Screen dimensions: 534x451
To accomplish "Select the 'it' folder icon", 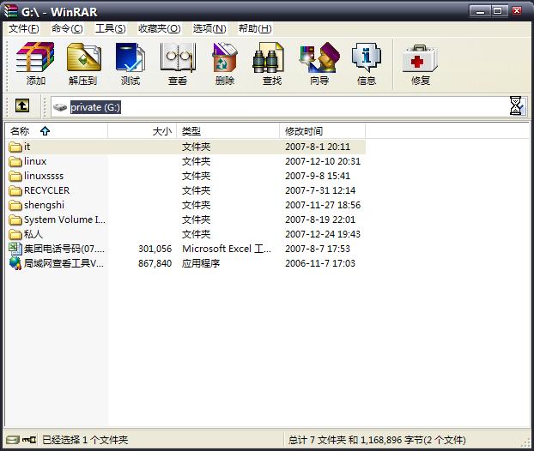I will pos(15,147).
